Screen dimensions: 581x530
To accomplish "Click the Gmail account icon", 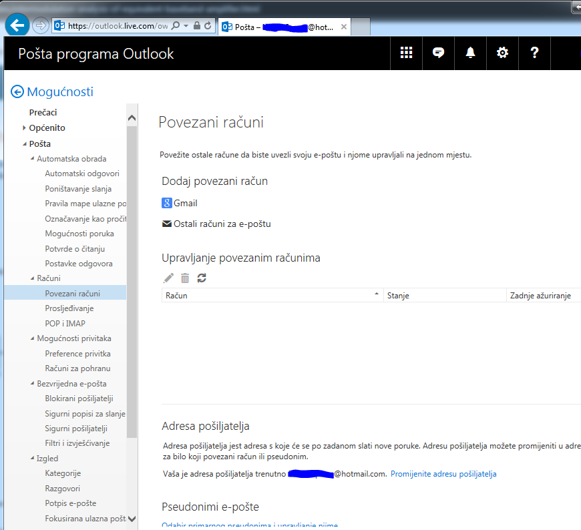I will (x=167, y=203).
